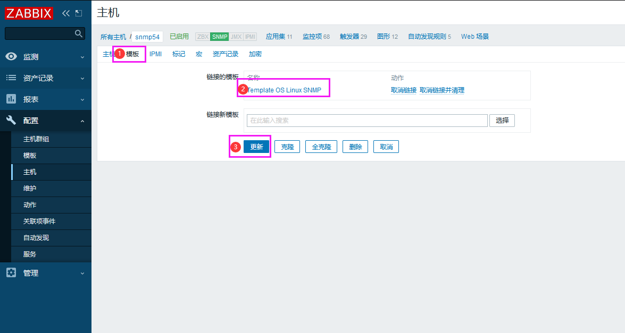Image resolution: width=625 pixels, height=333 pixels.
Task: Click the list icon for 资产记录
Action: coord(11,78)
